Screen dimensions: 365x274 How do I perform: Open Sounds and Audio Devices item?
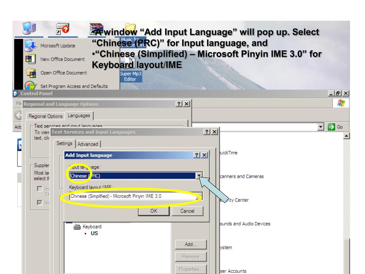[245, 224]
